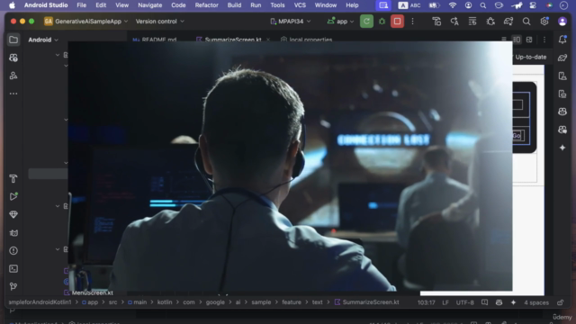Open the MPAPI34 device selector dropdown
576x324 pixels.
point(291,22)
